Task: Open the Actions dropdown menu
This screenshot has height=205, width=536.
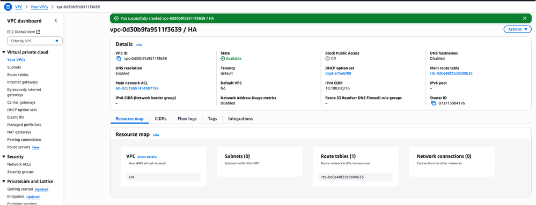Action: (518, 29)
